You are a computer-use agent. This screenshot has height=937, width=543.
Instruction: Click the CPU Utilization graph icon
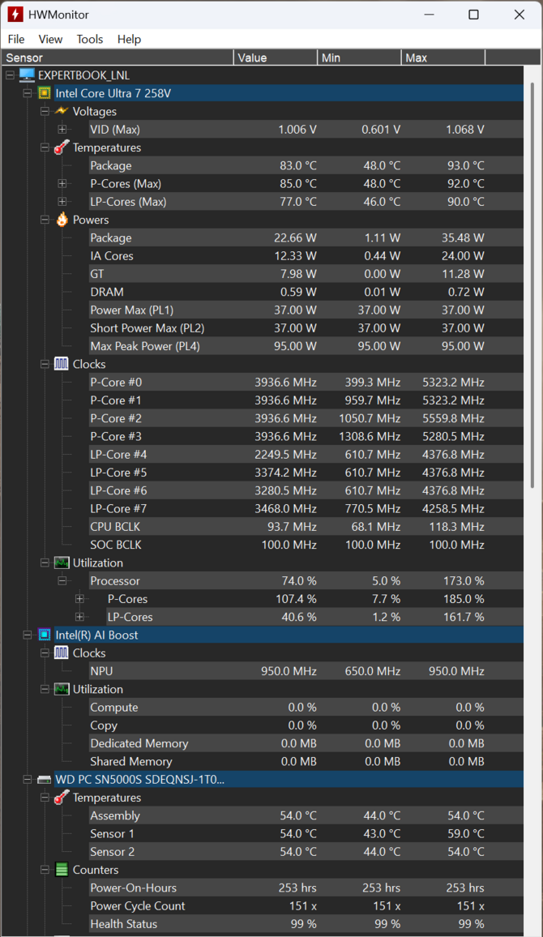62,563
